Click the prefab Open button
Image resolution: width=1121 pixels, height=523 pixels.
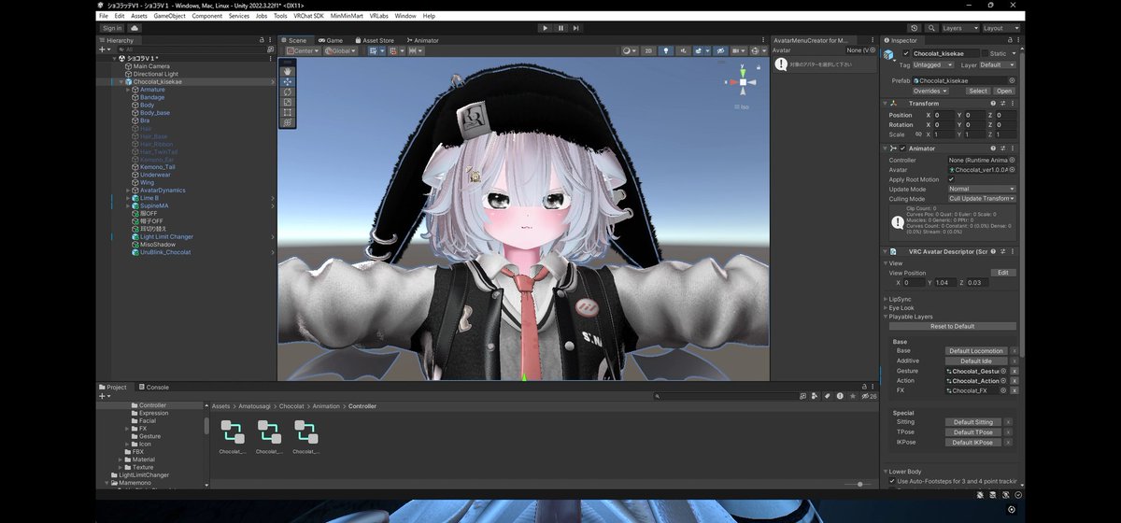1004,92
